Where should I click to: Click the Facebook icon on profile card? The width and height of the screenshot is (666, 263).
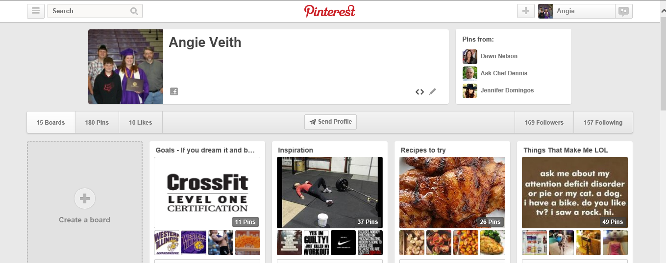tap(174, 91)
